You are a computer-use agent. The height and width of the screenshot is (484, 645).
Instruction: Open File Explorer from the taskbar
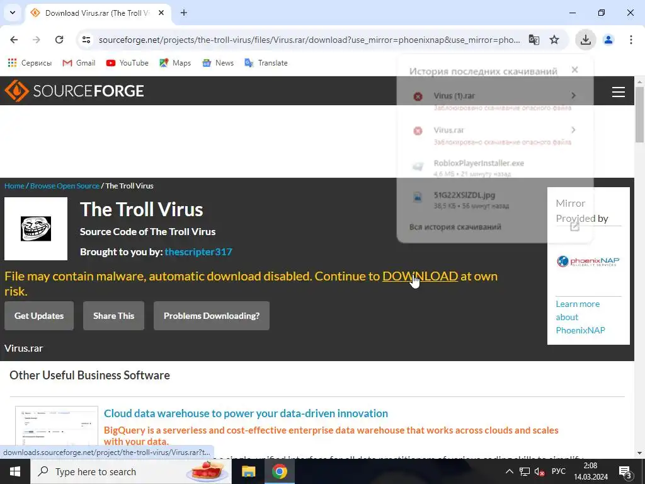point(248,471)
